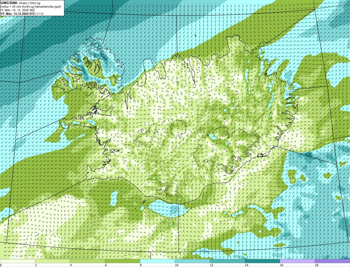
Task: Click the 14–16 m/s dark teal legend swatch
Action: [x=262, y=261]
